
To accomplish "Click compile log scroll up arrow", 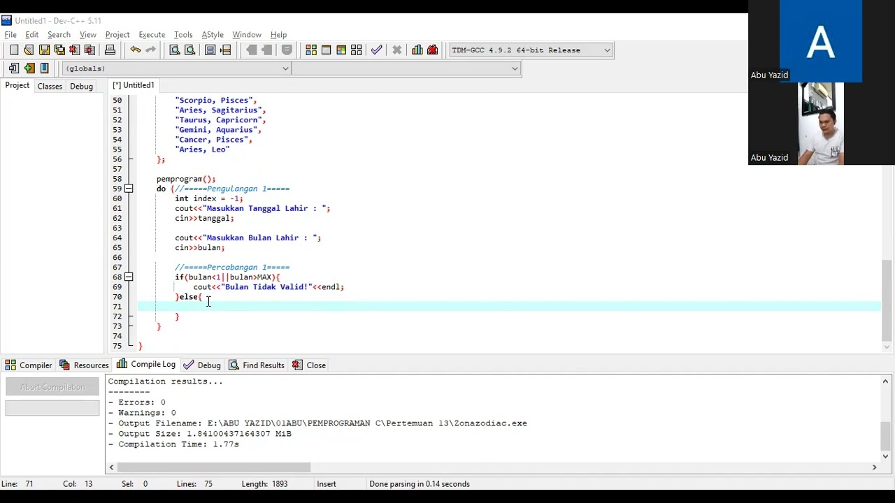I will (885, 381).
